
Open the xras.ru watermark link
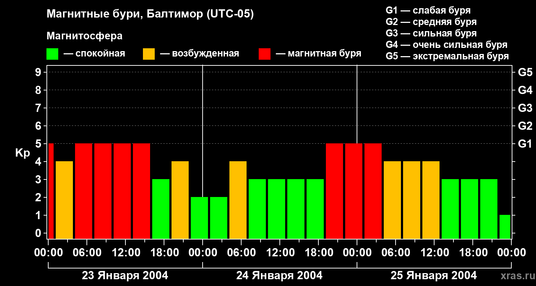click(516, 276)
